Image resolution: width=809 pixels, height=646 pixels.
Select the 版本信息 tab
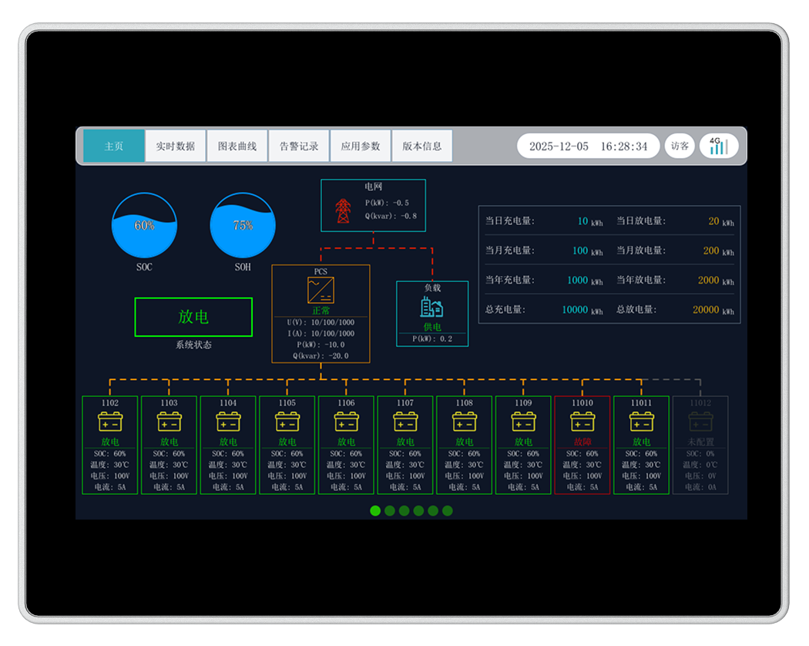pos(422,146)
